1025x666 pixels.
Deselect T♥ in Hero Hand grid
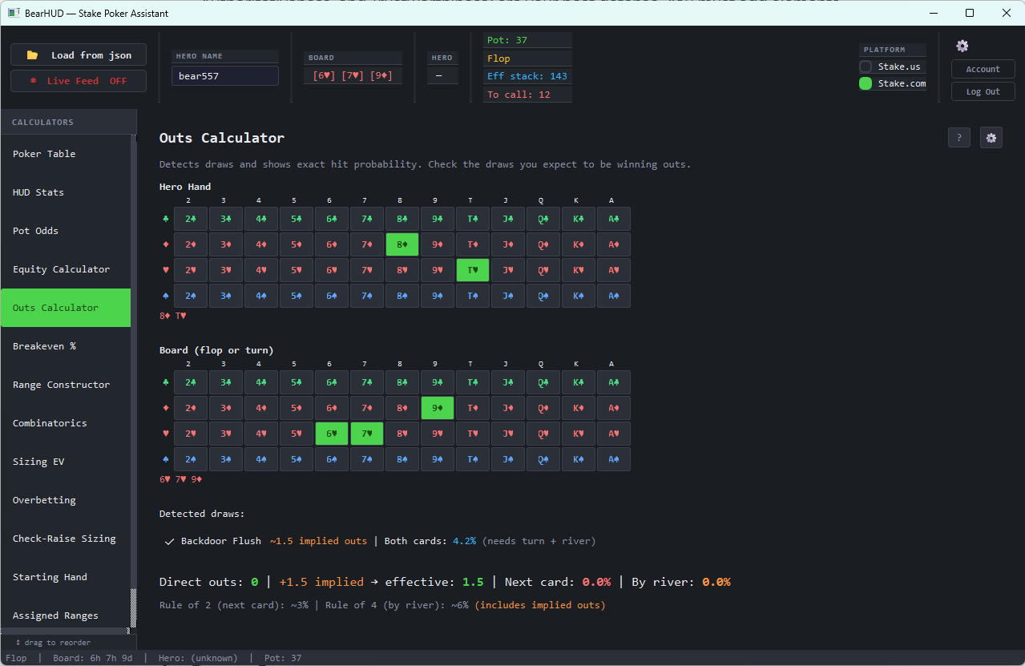[472, 270]
